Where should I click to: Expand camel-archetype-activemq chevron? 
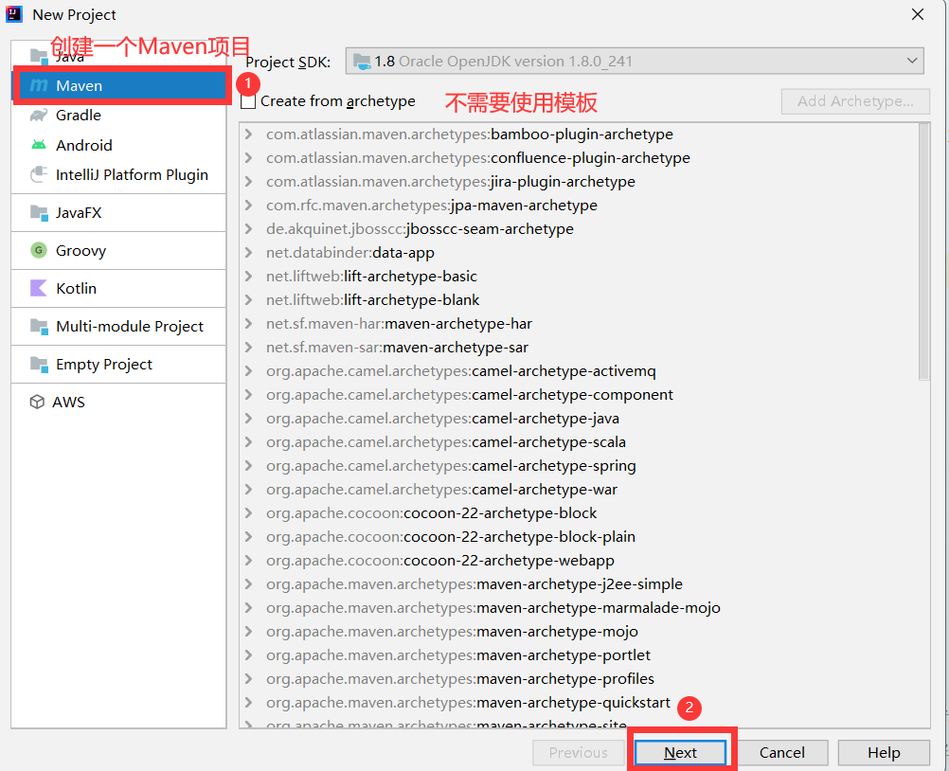[248, 371]
